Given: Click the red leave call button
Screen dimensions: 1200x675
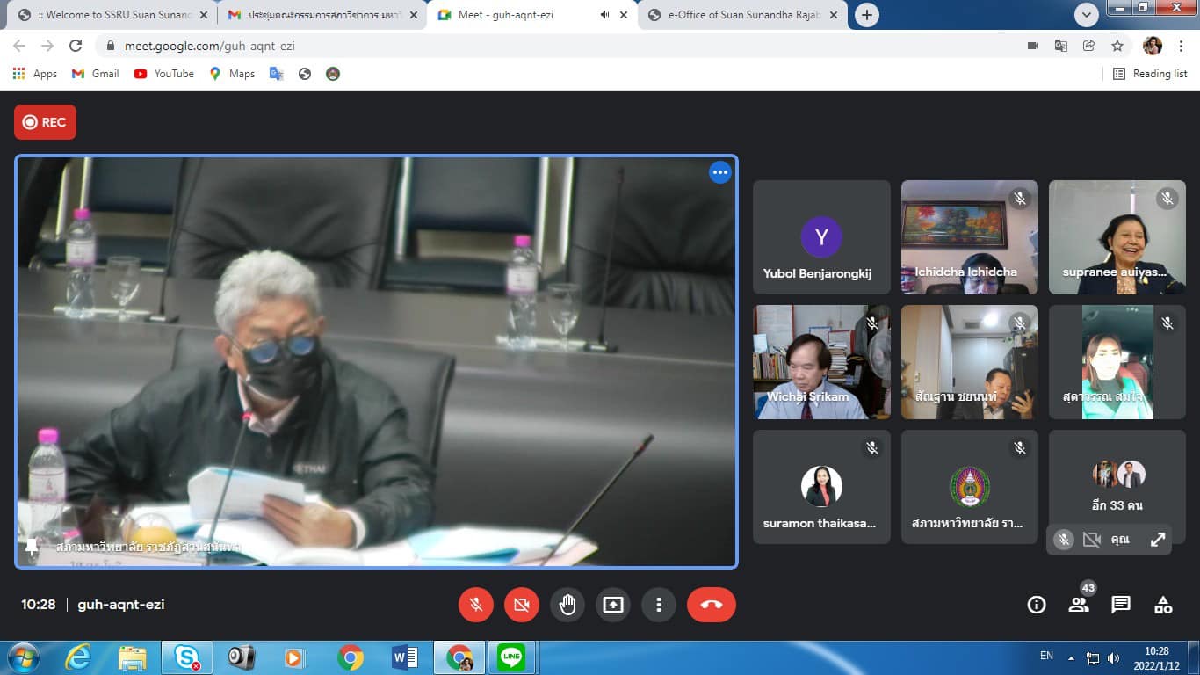Looking at the screenshot, I should (711, 605).
